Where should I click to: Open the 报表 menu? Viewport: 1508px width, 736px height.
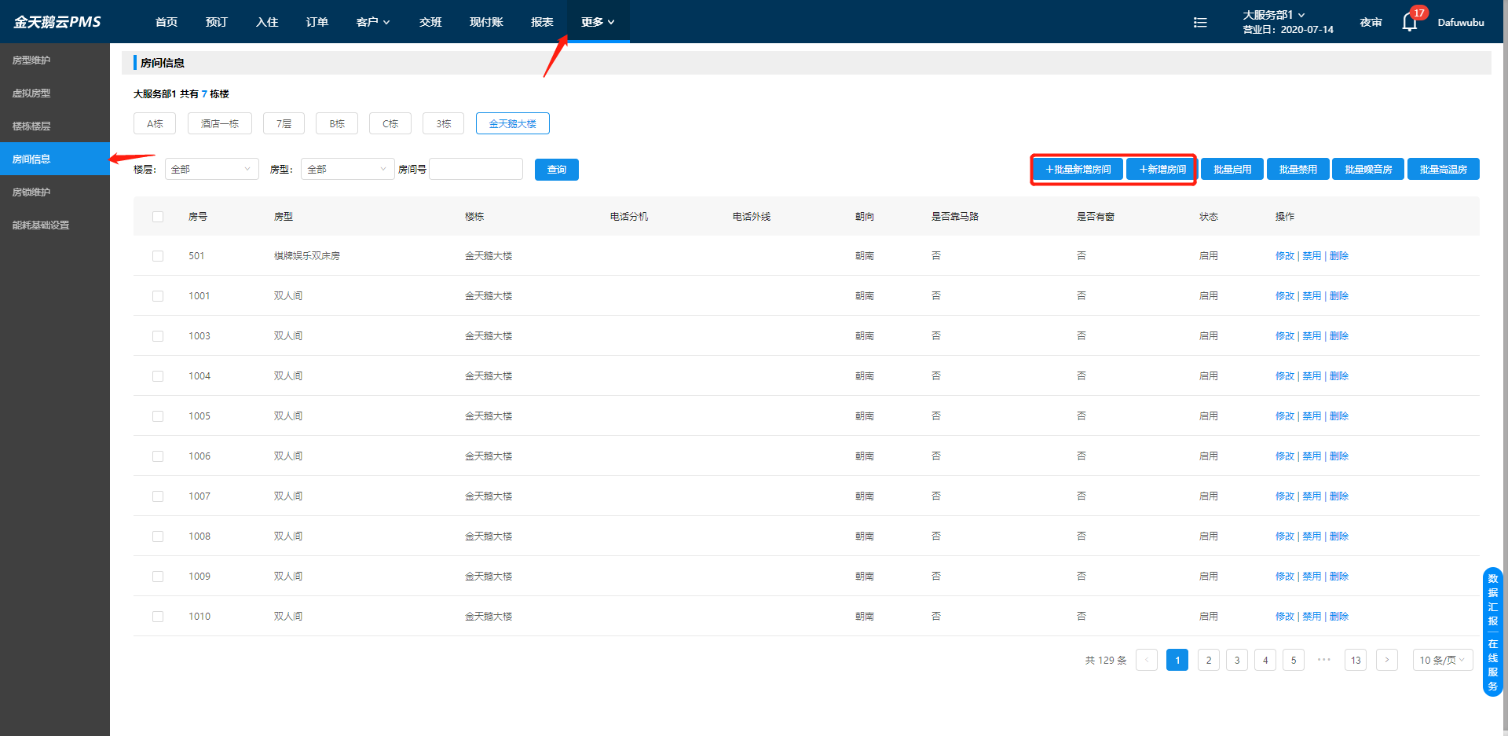542,22
